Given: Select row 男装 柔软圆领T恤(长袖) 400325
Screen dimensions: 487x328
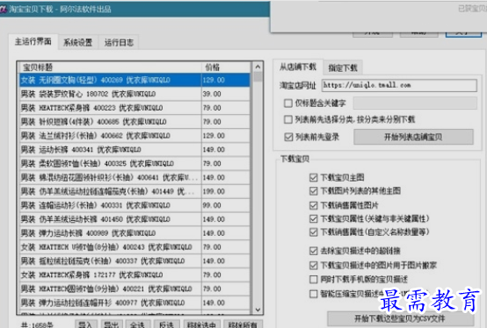Looking at the screenshot, I should 134,163.
